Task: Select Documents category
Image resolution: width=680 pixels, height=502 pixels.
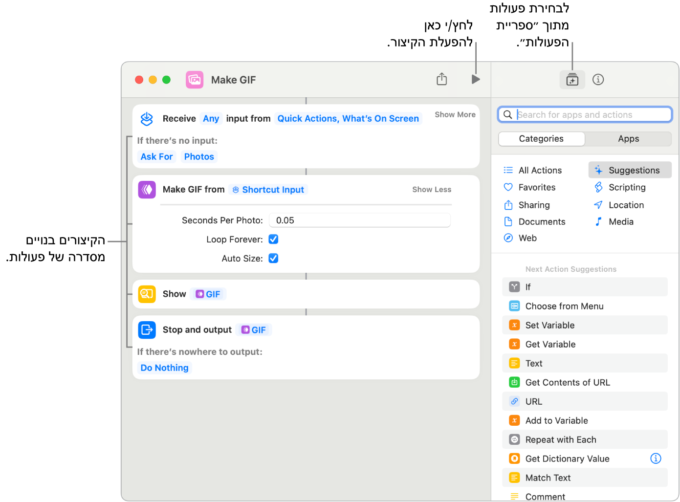Action: click(x=534, y=221)
